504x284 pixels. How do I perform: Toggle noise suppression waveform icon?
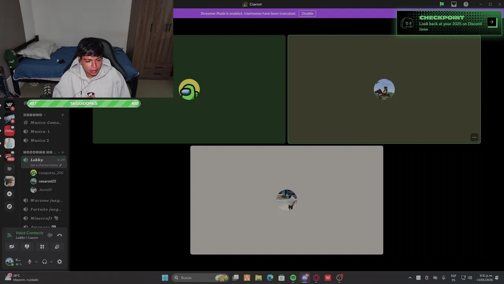pos(50,235)
